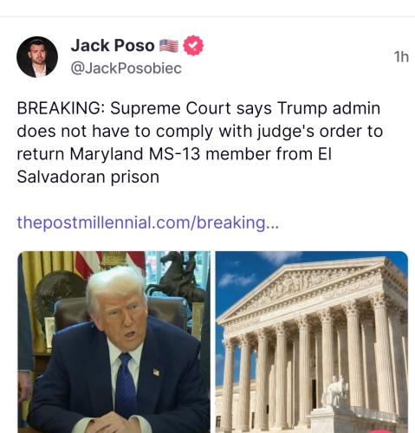This screenshot has width=415, height=433.
Task: Open the Oval Office photo thumbnail
Action: pos(114,342)
